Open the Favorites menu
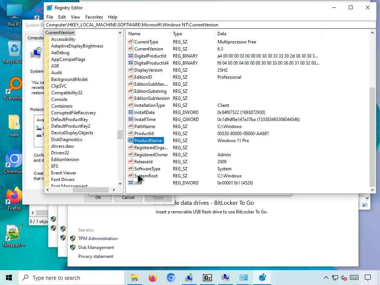Image resolution: width=380 pixels, height=285 pixels. click(x=94, y=17)
